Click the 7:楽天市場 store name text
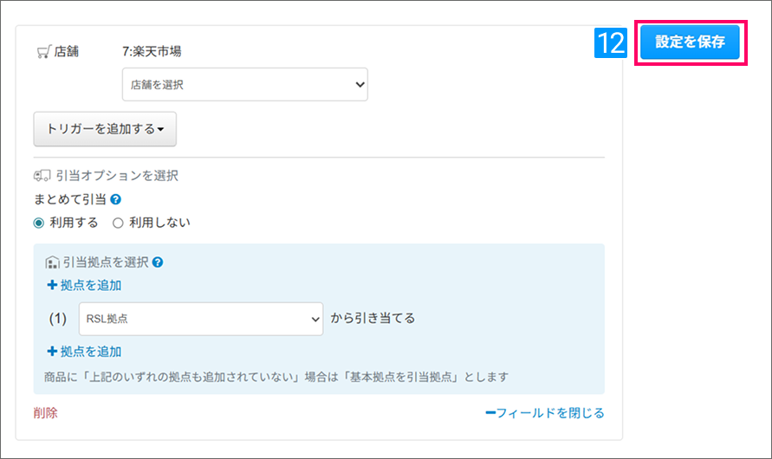 click(152, 52)
